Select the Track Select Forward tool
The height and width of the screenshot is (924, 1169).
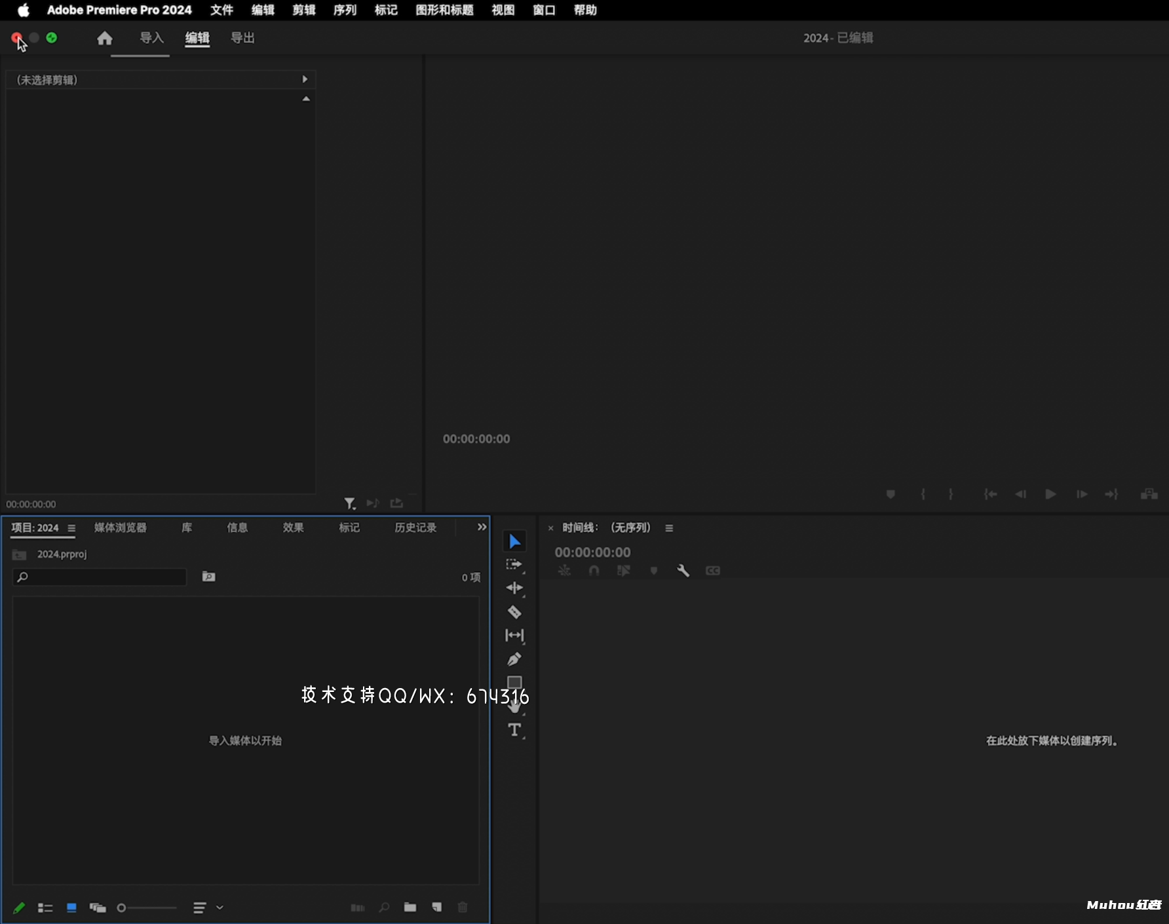(514, 565)
